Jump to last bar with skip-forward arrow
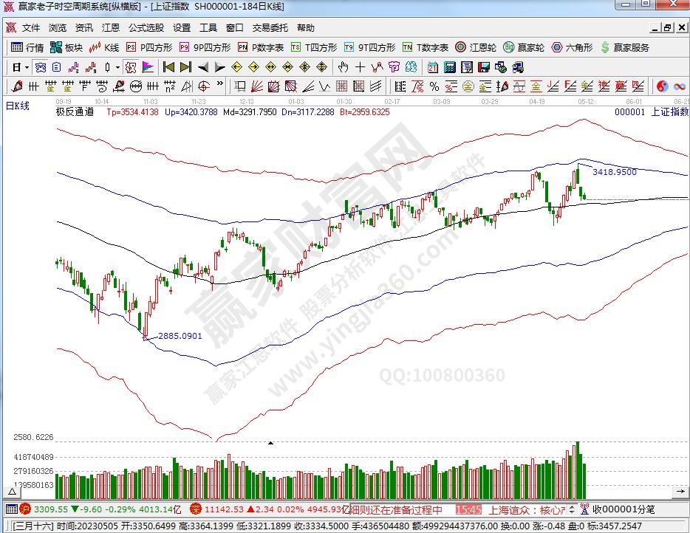Viewport: 690px width, 533px height. pos(185,67)
